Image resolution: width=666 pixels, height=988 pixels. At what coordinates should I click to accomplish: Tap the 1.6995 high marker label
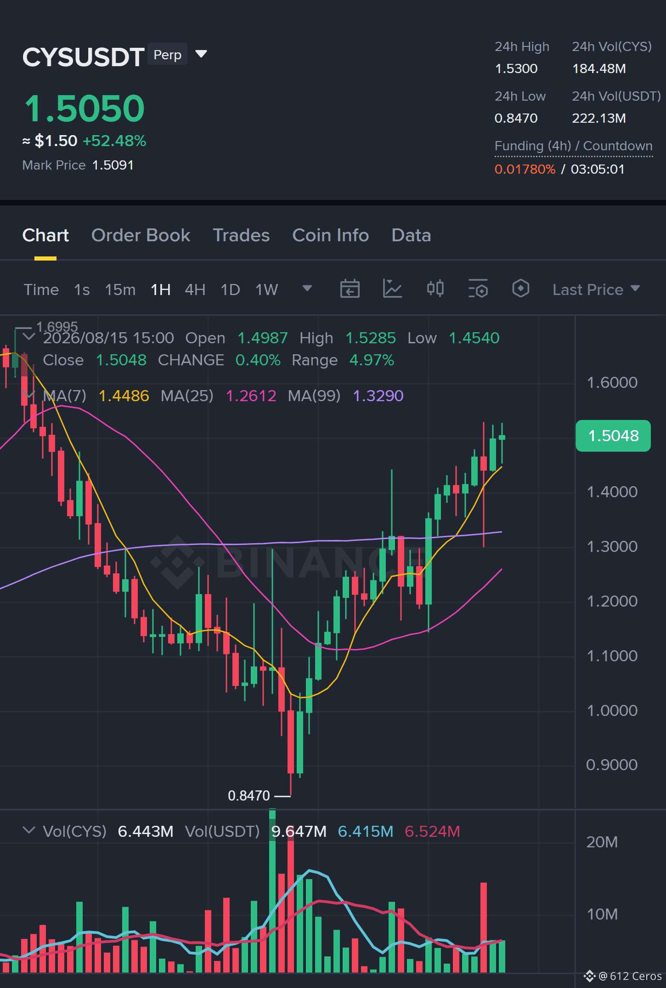(57, 327)
